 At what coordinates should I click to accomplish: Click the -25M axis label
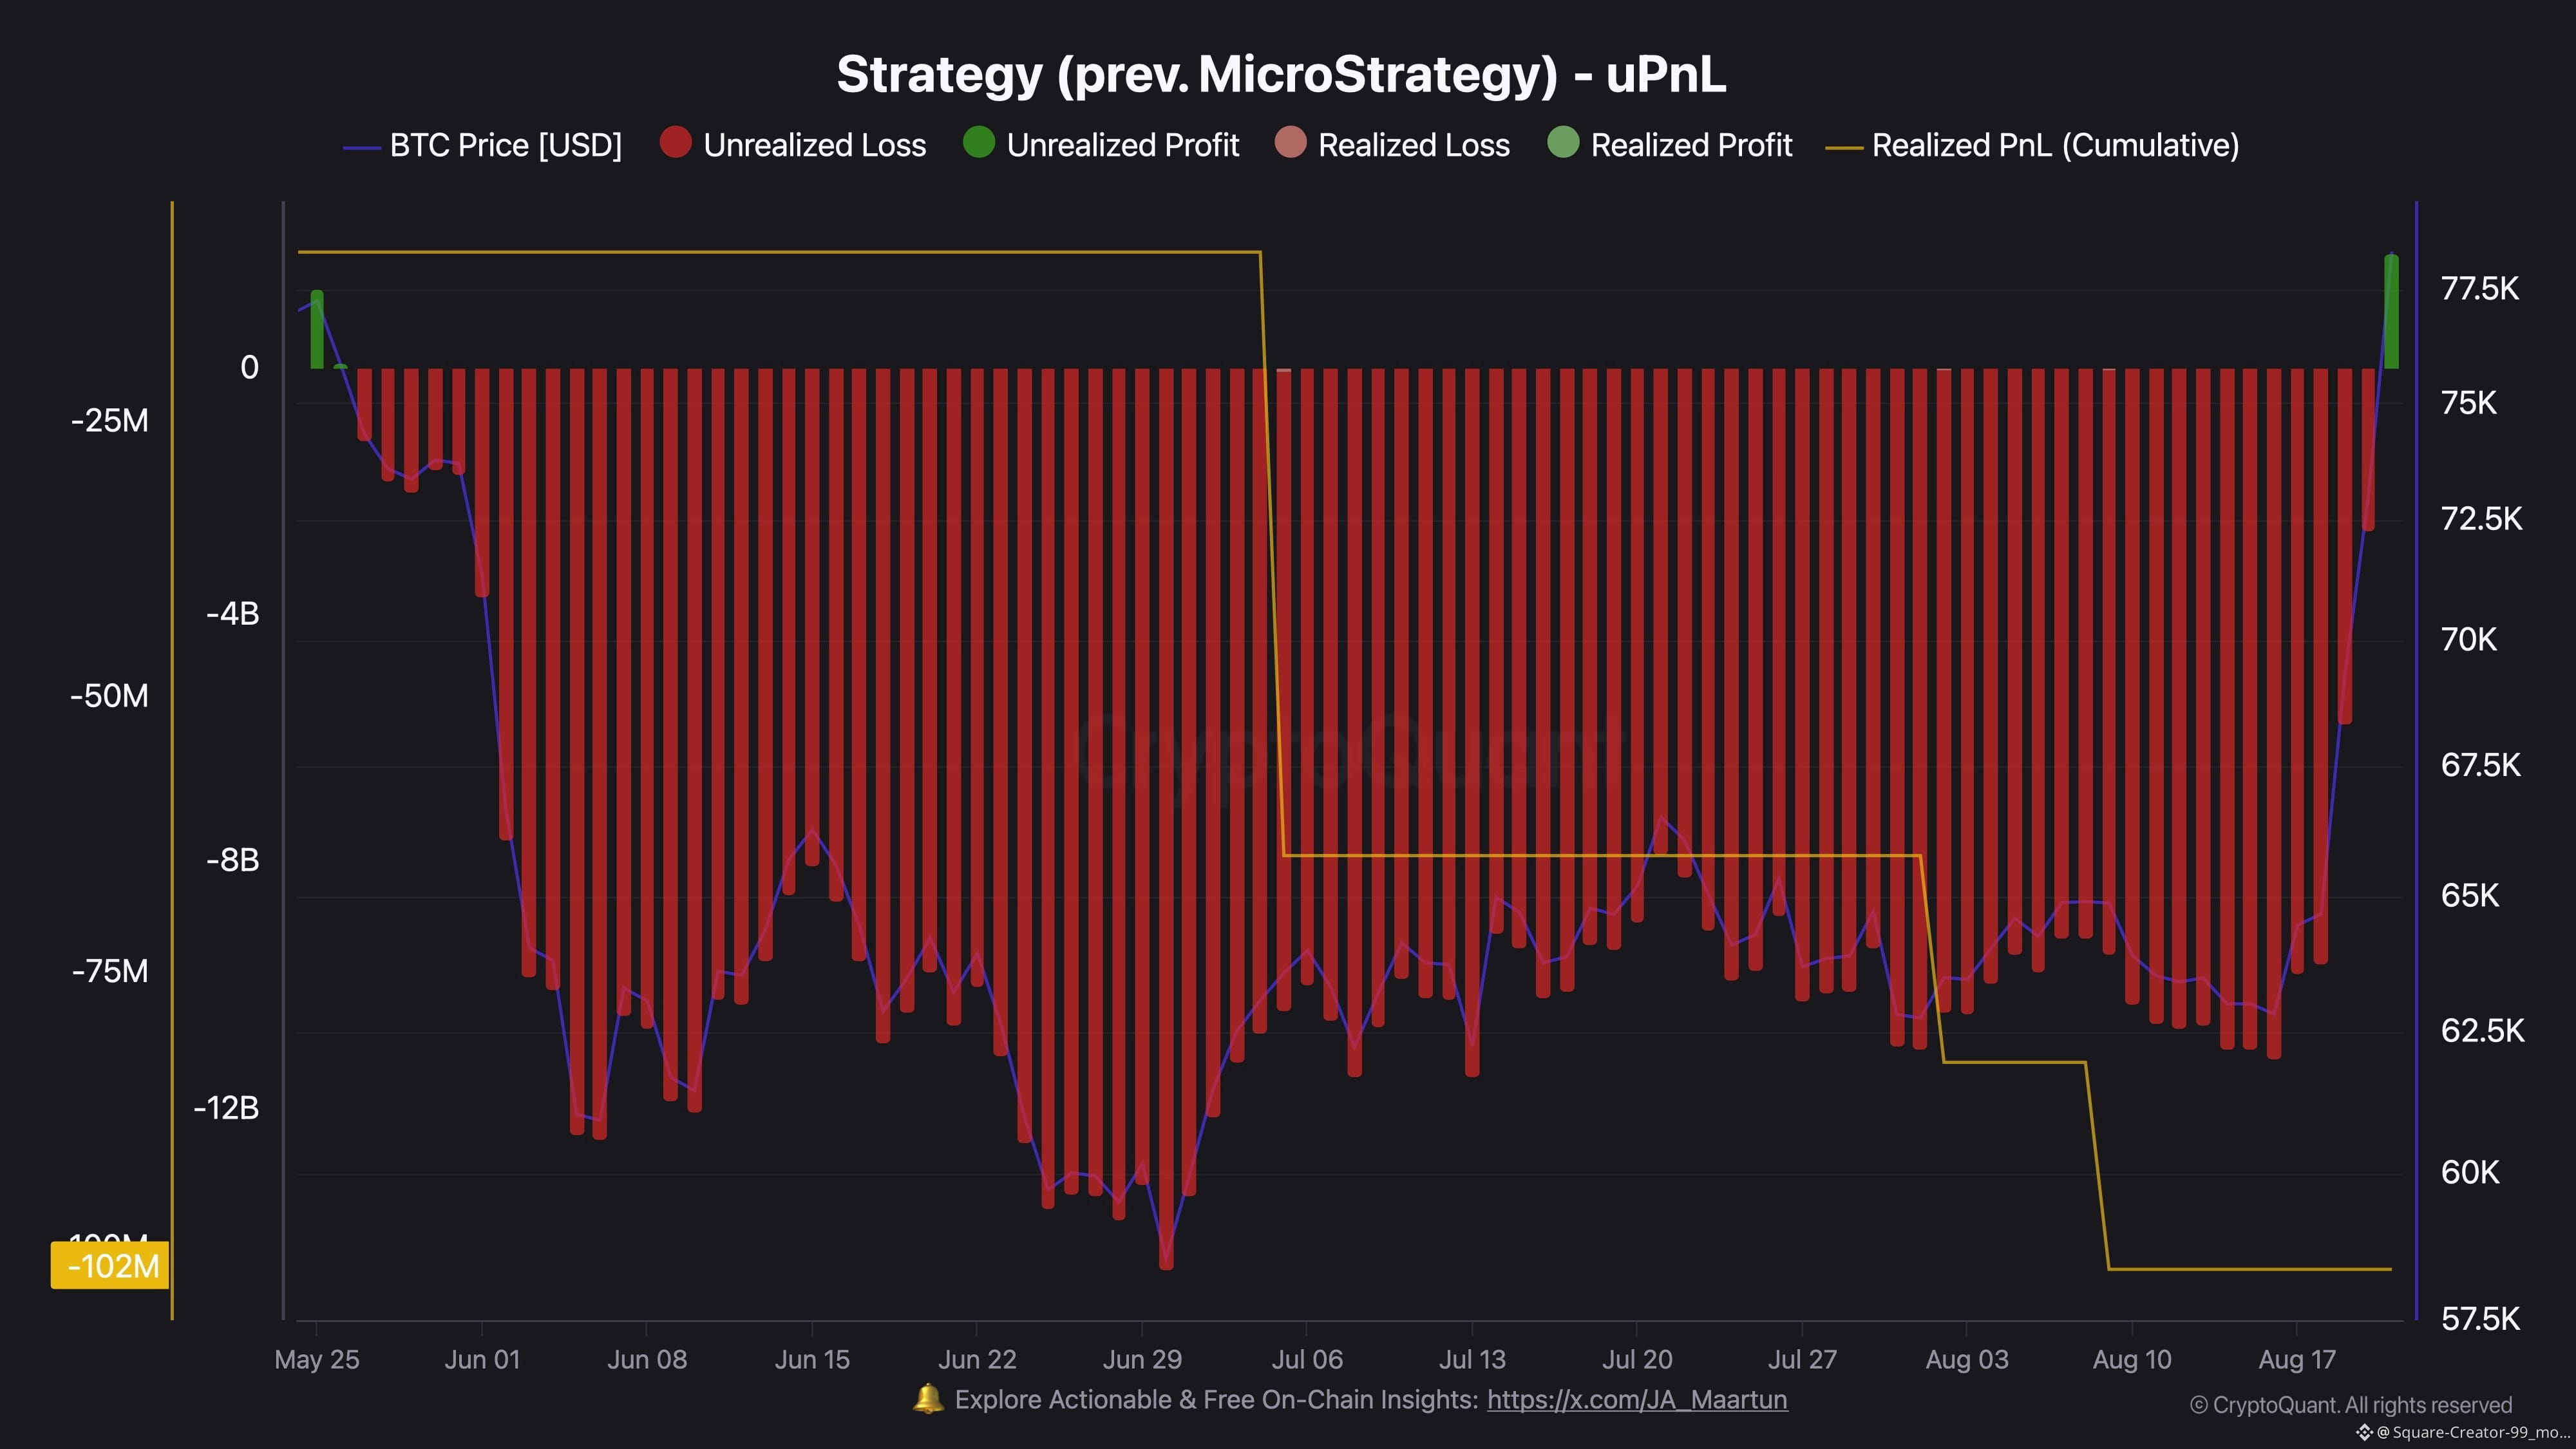pyautogui.click(x=109, y=421)
